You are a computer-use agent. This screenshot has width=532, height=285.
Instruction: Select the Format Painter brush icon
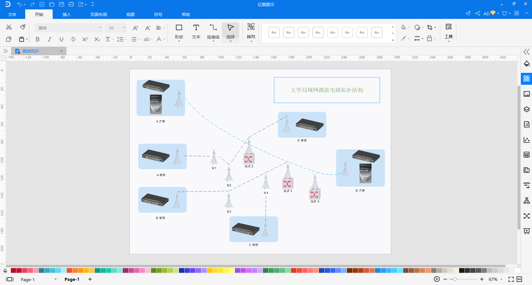[23, 27]
